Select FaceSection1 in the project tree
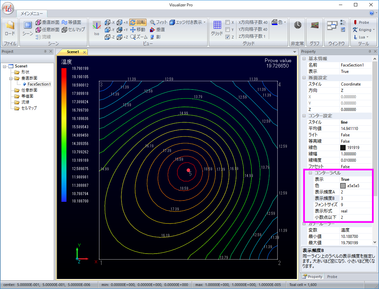The width and height of the screenshot is (379, 289). tap(39, 84)
